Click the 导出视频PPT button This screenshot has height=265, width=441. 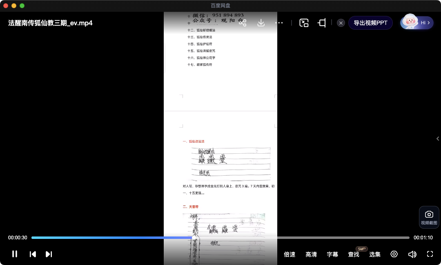tap(370, 23)
